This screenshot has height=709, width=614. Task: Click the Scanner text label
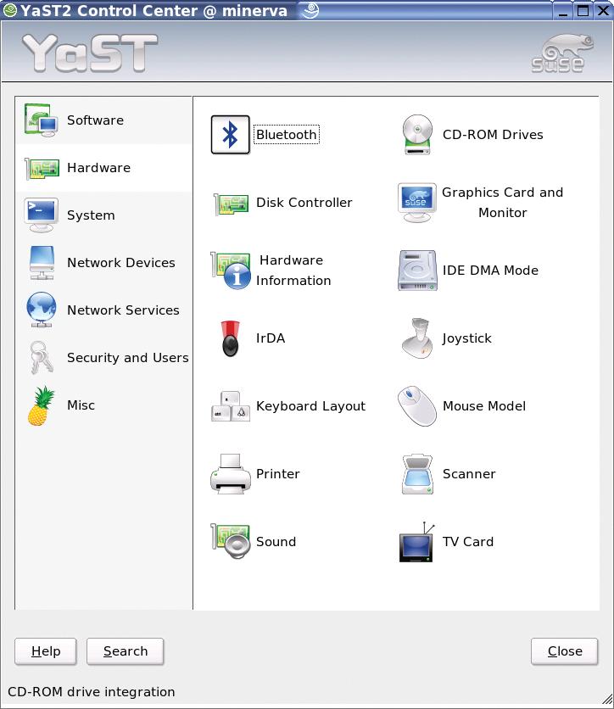pyautogui.click(x=469, y=474)
